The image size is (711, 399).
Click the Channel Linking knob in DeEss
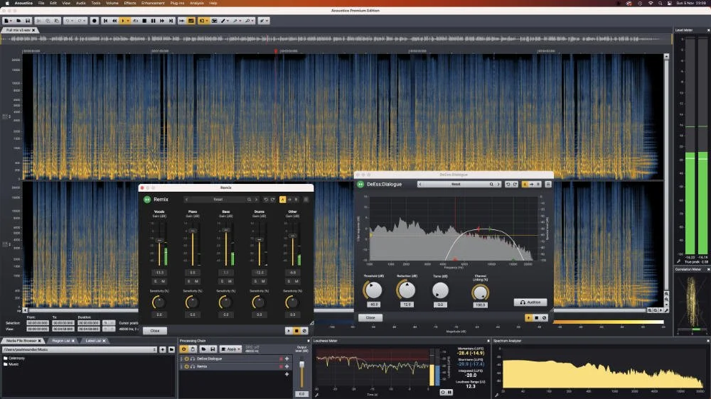click(x=480, y=293)
